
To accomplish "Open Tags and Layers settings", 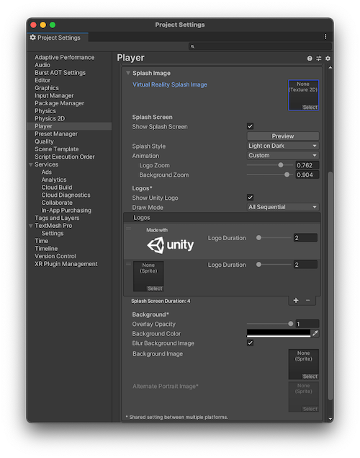I will click(x=57, y=218).
